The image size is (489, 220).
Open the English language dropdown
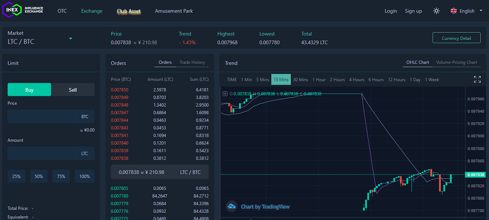pos(466,11)
